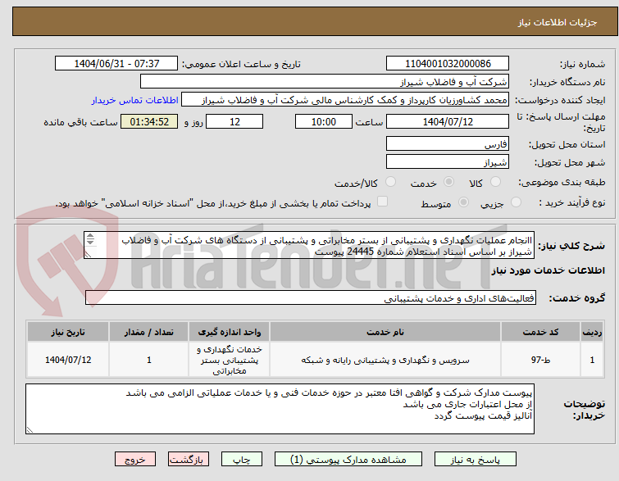
Task: Select the کالا/خدمت radio button
Action: [390, 182]
